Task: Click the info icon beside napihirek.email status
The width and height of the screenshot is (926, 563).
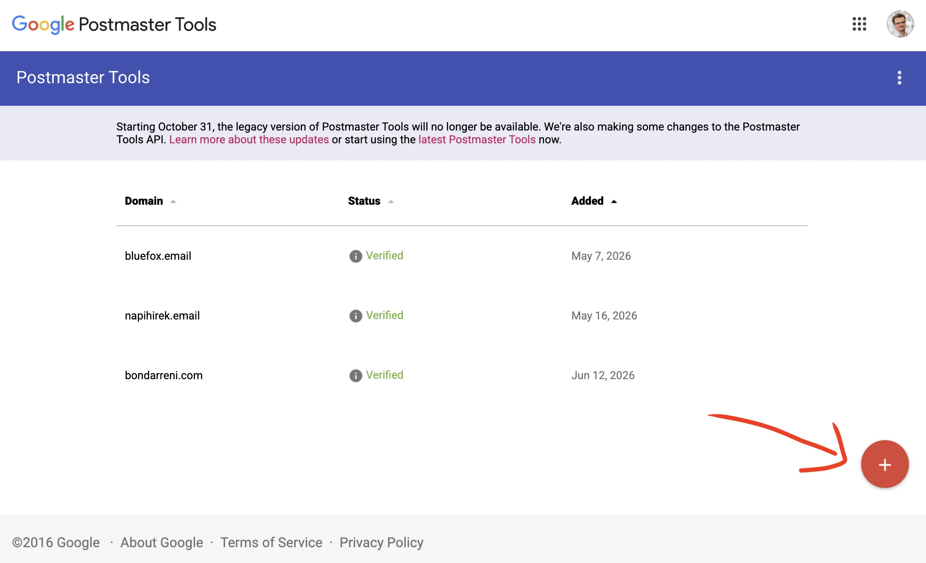Action: click(355, 316)
